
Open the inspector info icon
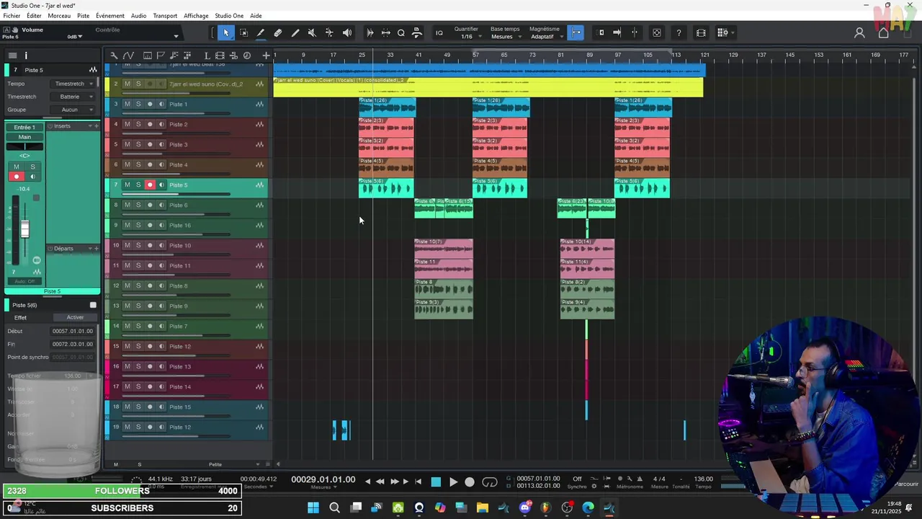(26, 56)
